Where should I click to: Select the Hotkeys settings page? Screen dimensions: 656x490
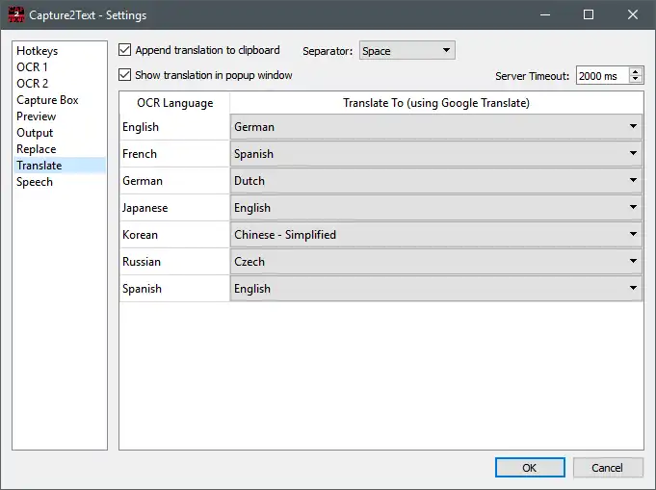(x=37, y=51)
